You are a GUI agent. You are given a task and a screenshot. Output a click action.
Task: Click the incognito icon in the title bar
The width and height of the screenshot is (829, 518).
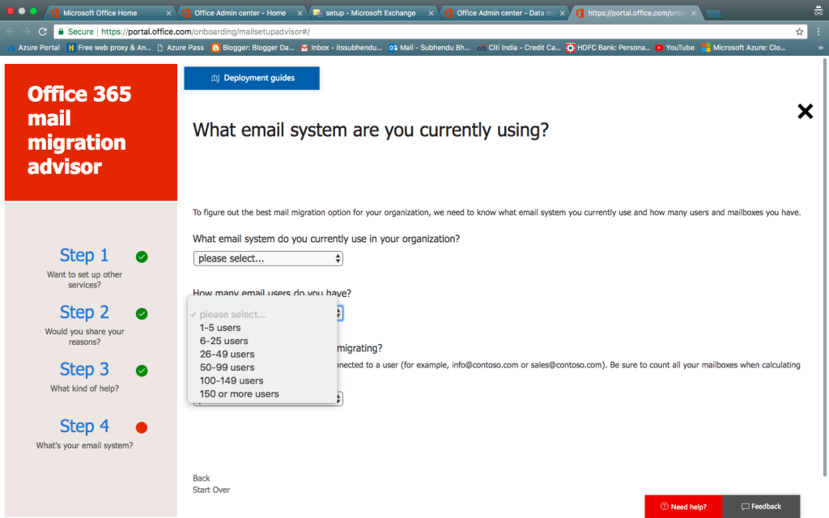coord(818,11)
